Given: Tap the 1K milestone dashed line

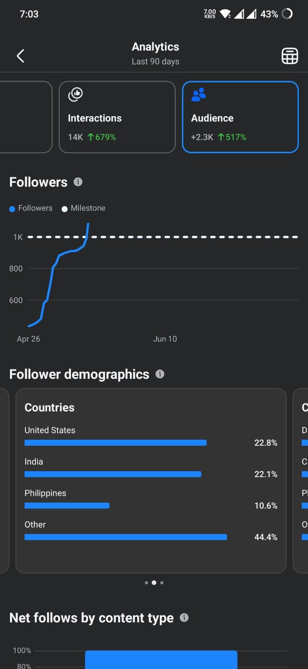Looking at the screenshot, I should point(163,237).
